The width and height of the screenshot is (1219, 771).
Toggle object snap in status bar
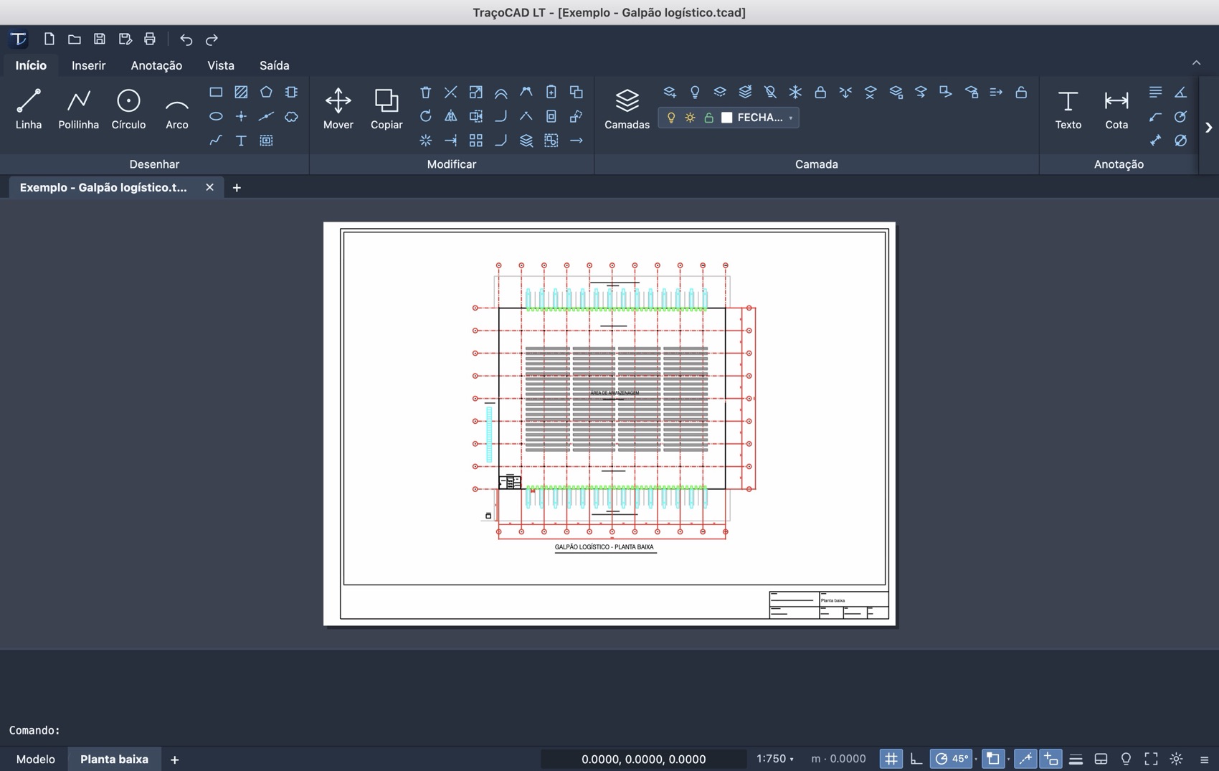tap(992, 759)
